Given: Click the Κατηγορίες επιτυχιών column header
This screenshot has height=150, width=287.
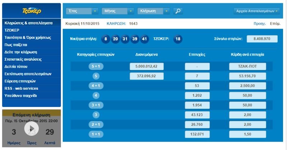Looking at the screenshot, I should pyautogui.click(x=96, y=55).
